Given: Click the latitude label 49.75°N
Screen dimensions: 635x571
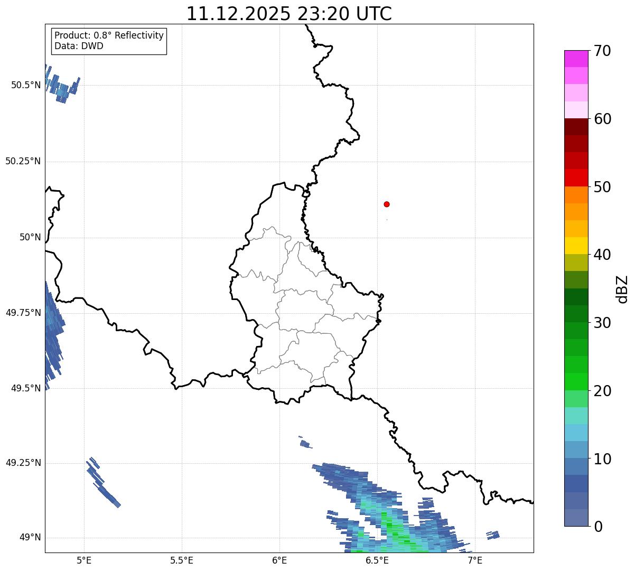Looking at the screenshot, I should pos(23,313).
